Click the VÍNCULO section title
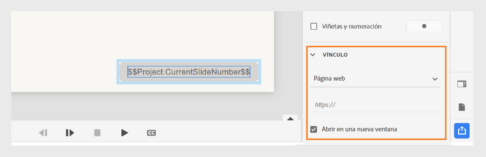The height and width of the screenshot is (157, 486). (x=335, y=55)
